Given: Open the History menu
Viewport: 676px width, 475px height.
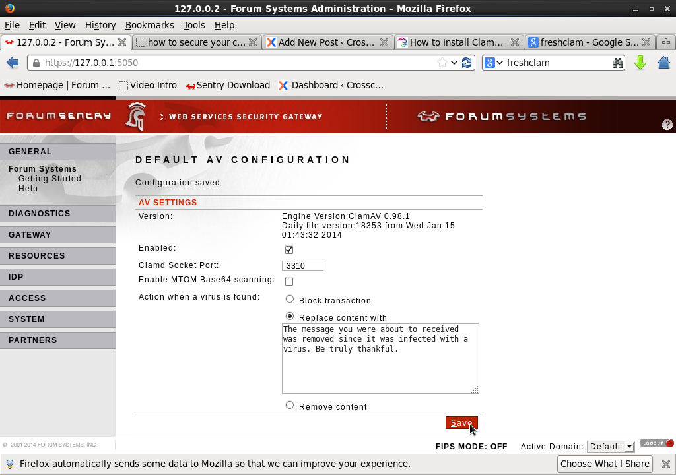Looking at the screenshot, I should coord(100,25).
